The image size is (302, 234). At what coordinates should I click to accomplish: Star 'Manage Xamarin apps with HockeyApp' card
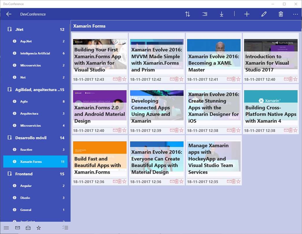238,181
